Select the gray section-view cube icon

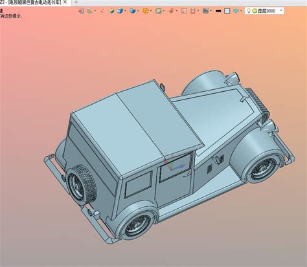pyautogui.click(x=206, y=11)
